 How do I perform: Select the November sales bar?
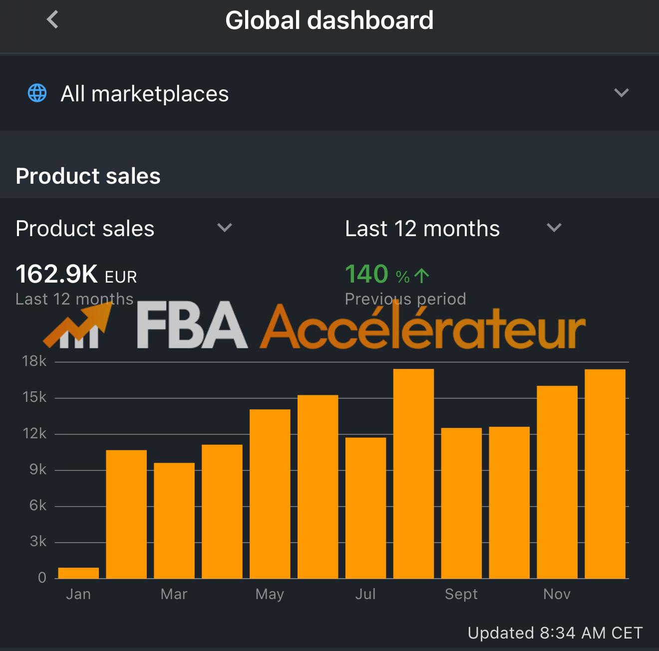[557, 482]
